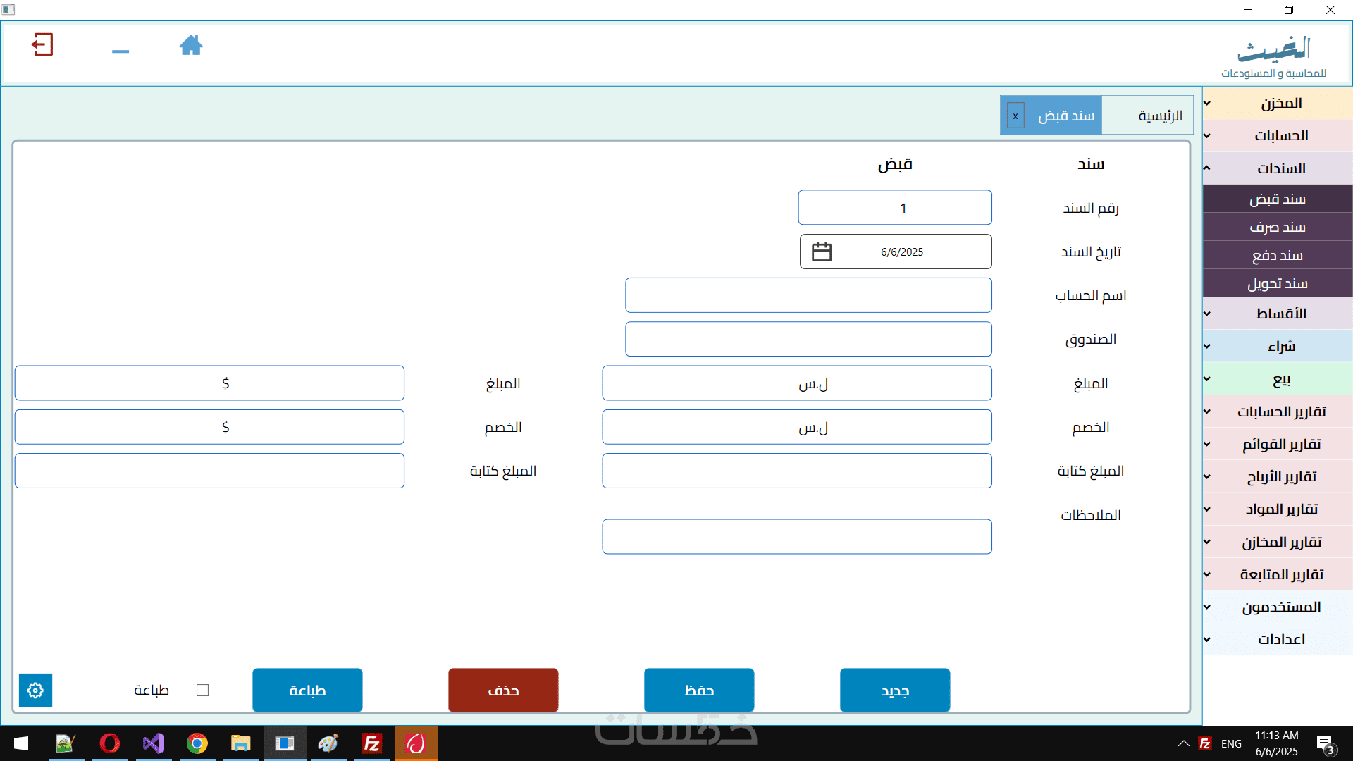
Task: Select سند صرف in the sidebar
Action: pyautogui.click(x=1277, y=227)
